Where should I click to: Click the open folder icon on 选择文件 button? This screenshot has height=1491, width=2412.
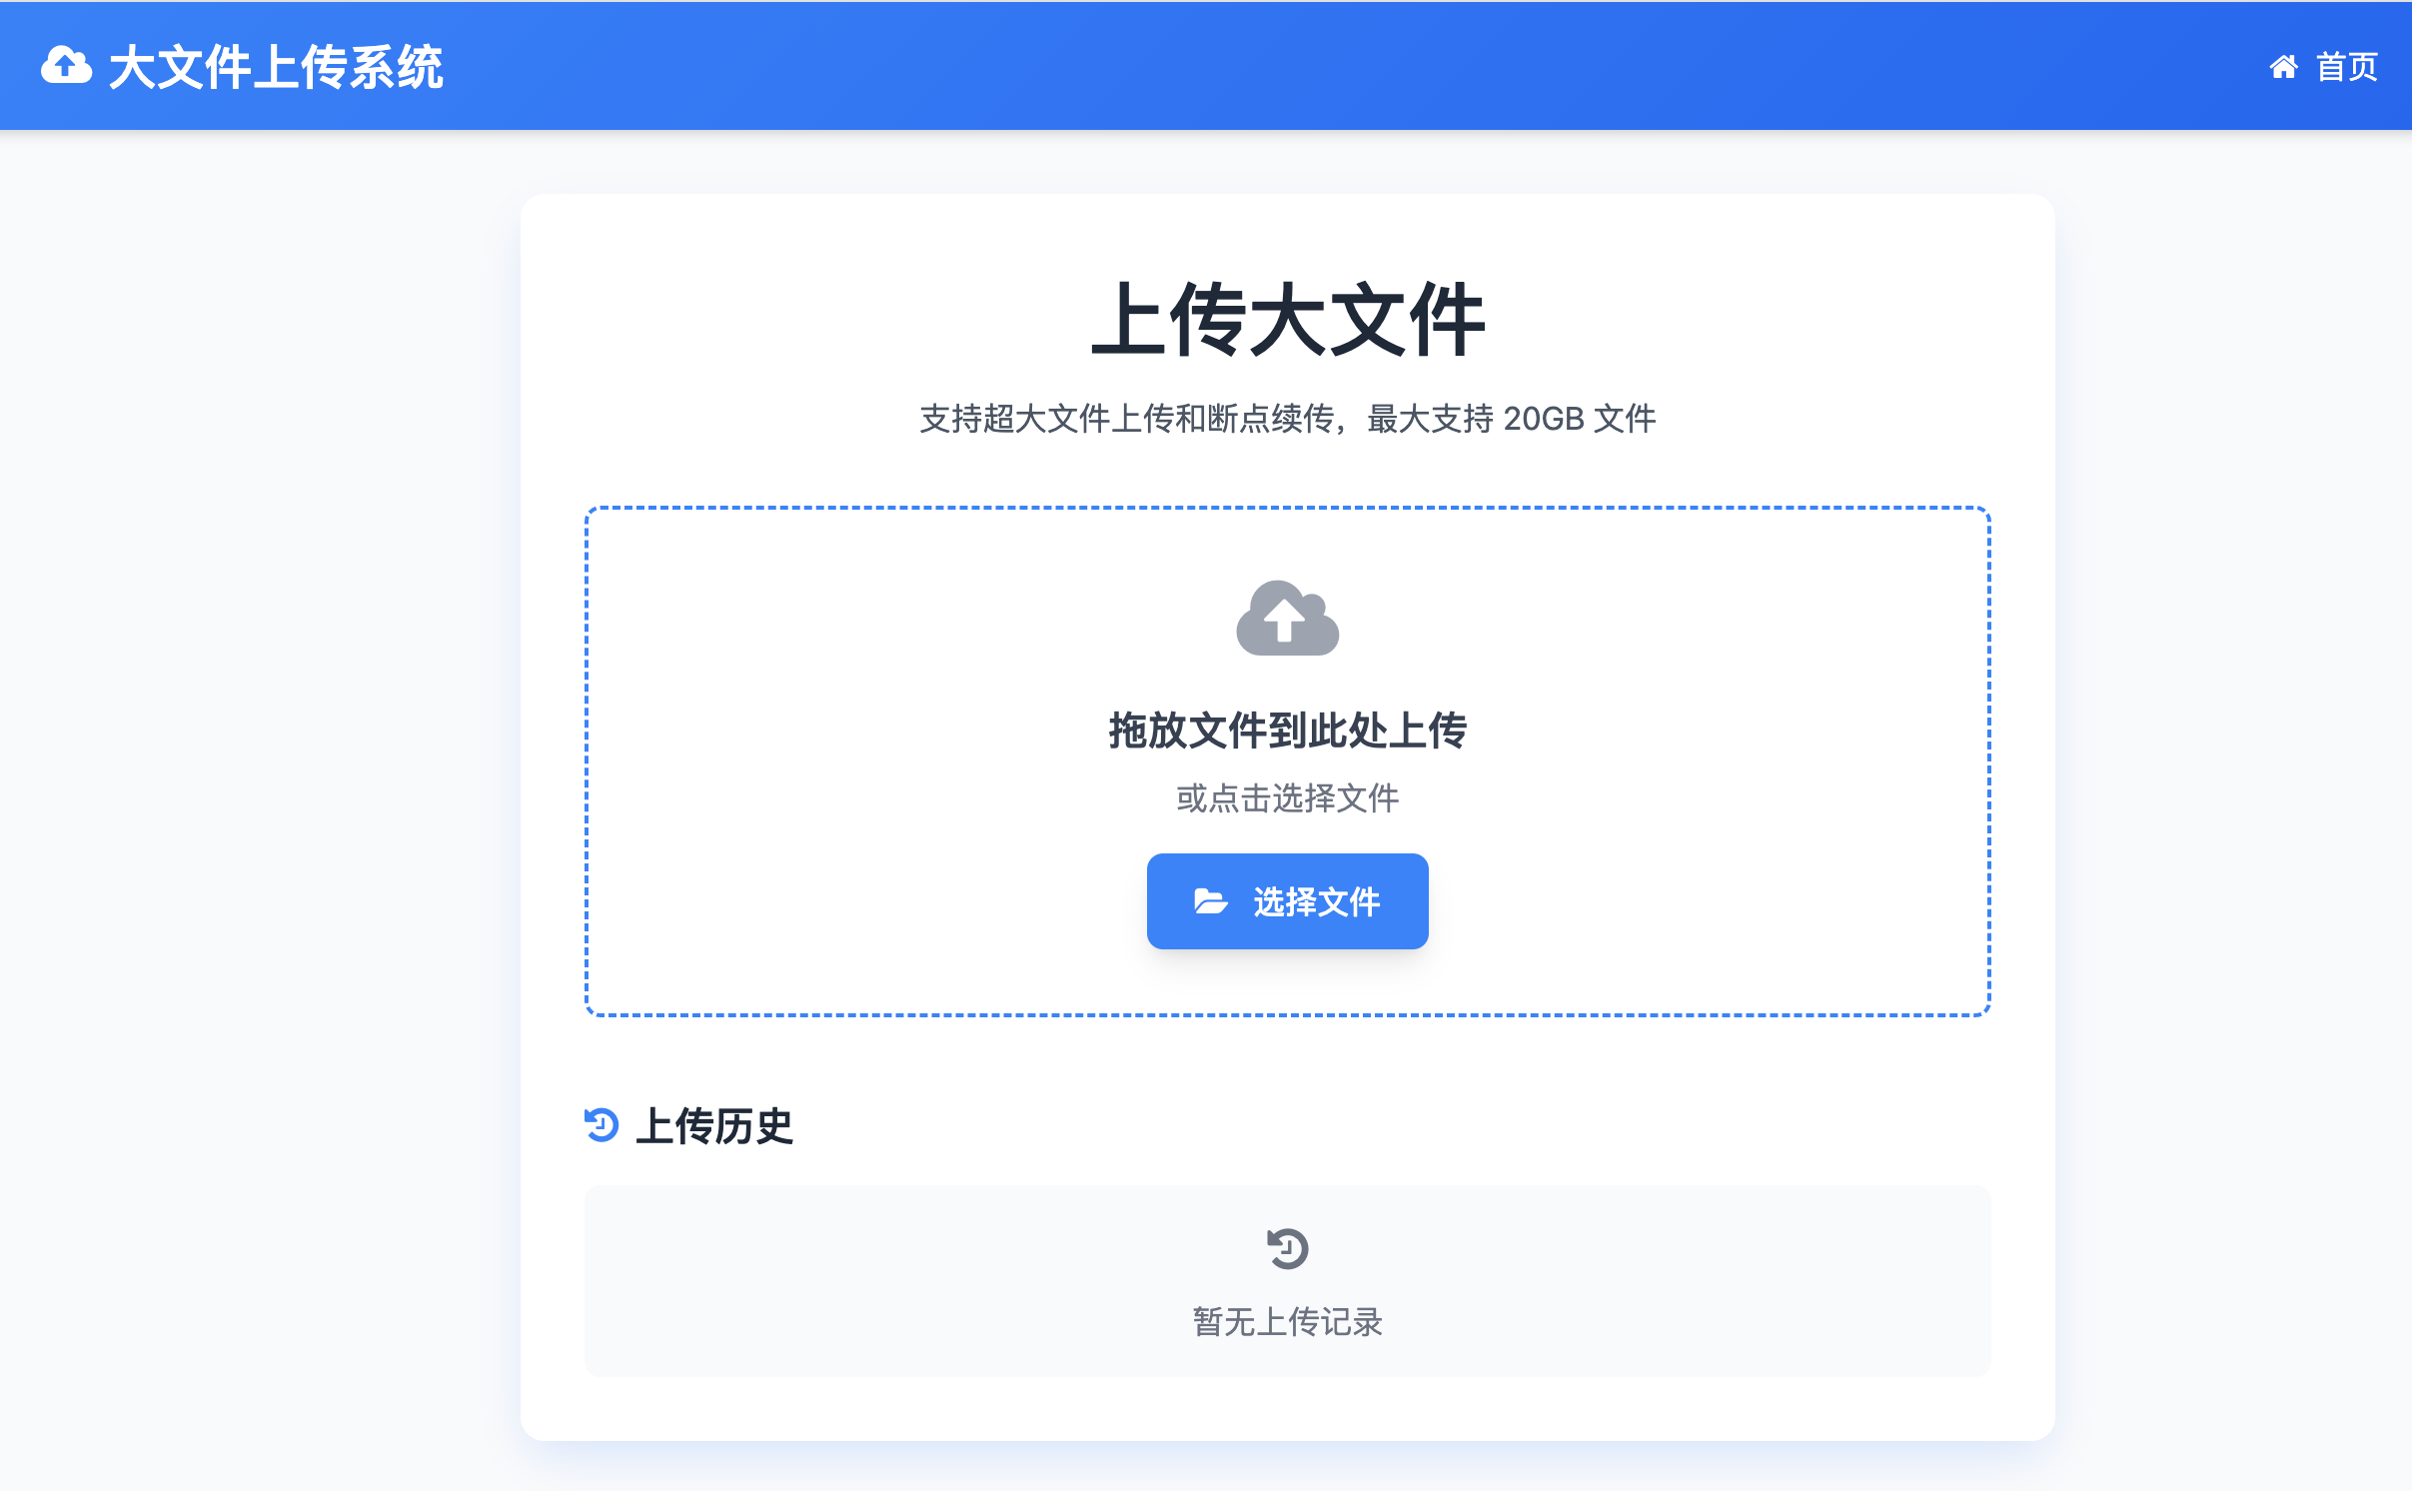point(1211,901)
